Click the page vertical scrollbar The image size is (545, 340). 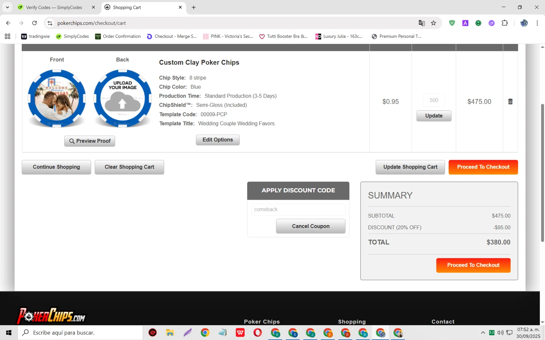tap(542, 172)
